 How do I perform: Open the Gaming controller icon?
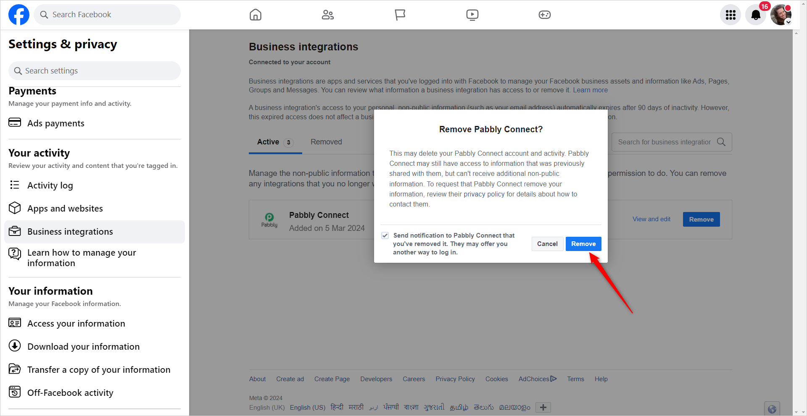pos(545,15)
